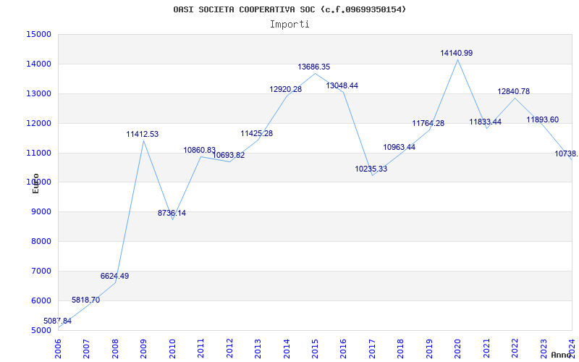Click the x-axis year 2023

click(544, 349)
